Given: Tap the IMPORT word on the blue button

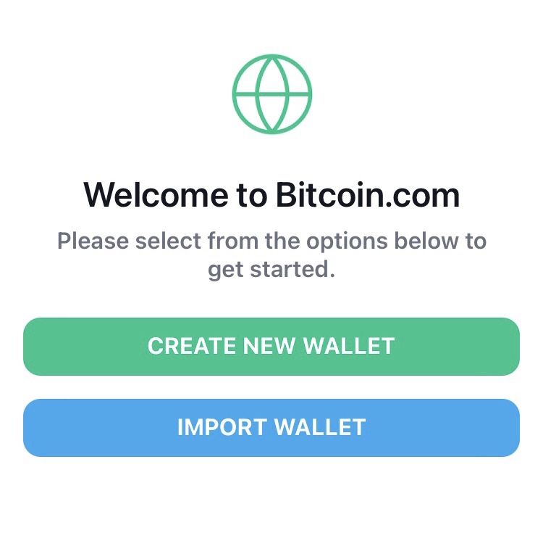Looking at the screenshot, I should [x=222, y=427].
